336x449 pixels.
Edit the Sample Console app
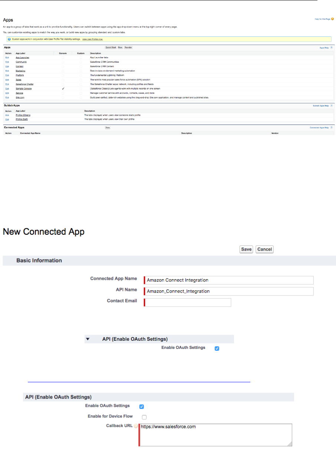click(7, 88)
